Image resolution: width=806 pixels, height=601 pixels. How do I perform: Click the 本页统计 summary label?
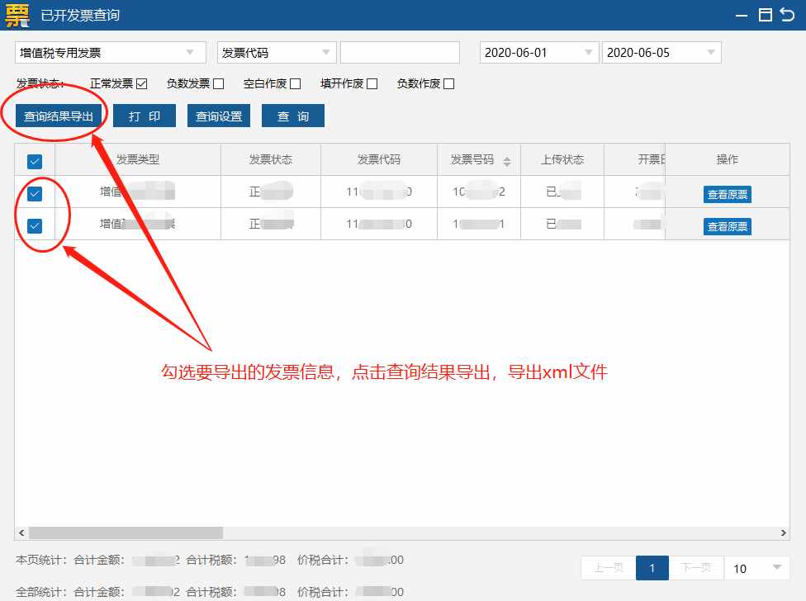41,560
